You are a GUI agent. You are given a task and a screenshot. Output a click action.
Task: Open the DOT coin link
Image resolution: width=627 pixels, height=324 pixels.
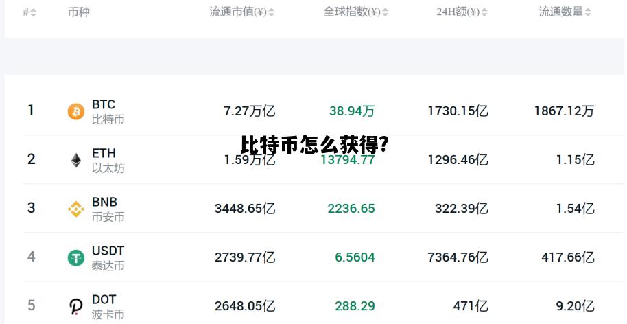point(104,299)
